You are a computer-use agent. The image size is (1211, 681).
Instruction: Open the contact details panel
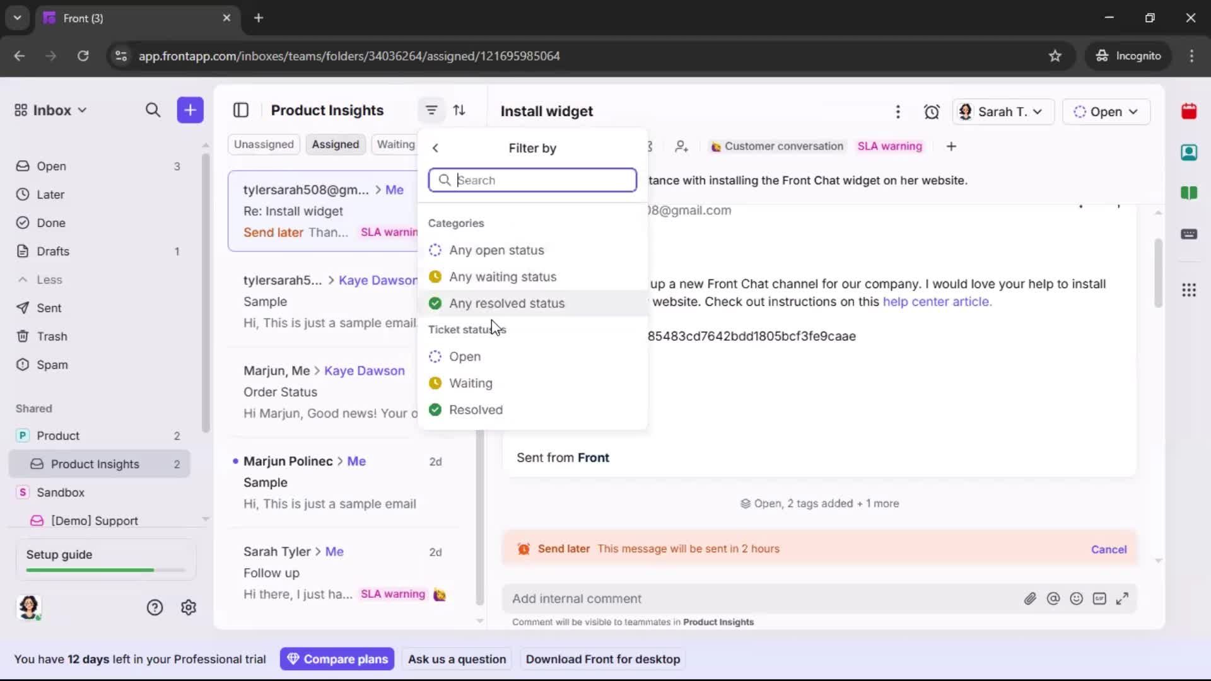[x=1190, y=152]
